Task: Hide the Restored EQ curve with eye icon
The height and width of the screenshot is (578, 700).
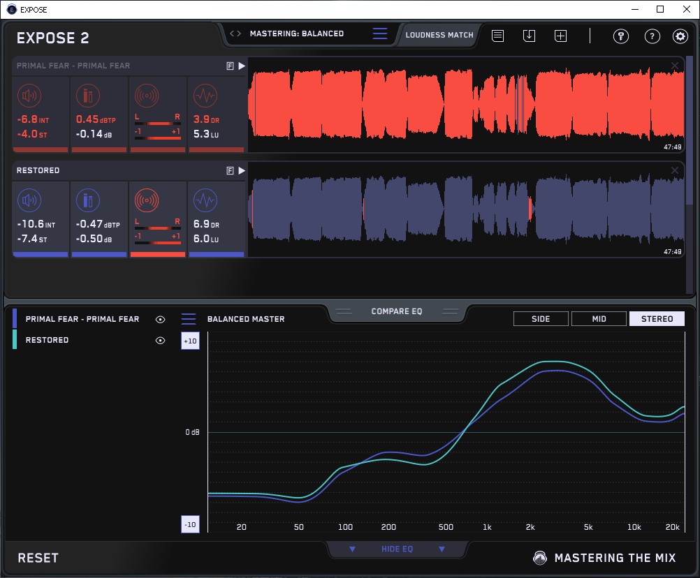Action: pyautogui.click(x=161, y=340)
